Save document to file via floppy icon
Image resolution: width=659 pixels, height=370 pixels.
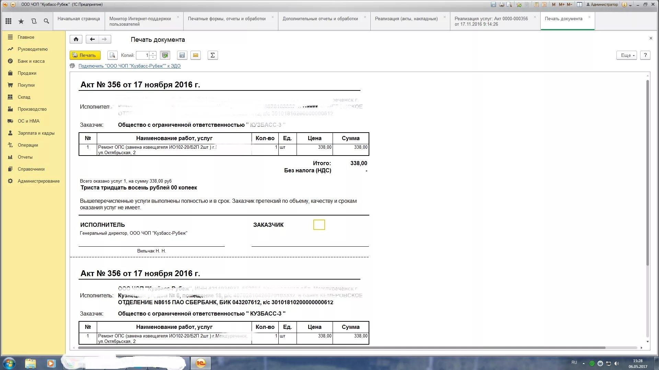tap(182, 55)
